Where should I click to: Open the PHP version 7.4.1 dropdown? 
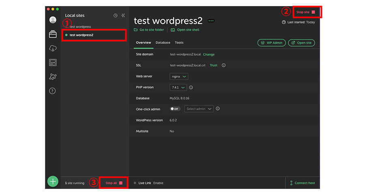[178, 87]
